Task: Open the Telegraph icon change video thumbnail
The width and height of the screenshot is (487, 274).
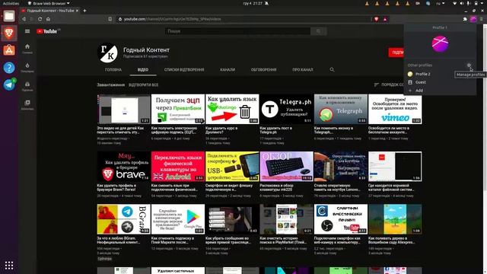Action: (341, 109)
